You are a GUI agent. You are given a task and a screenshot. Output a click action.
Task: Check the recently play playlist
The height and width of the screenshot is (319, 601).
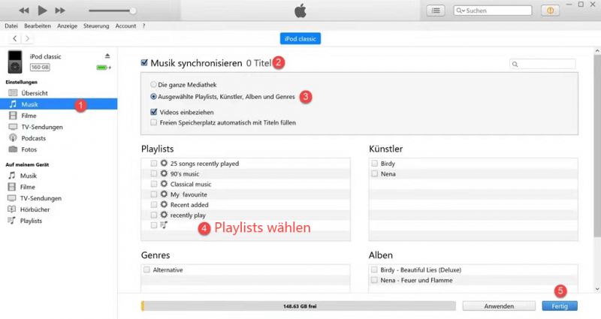pyautogui.click(x=154, y=215)
